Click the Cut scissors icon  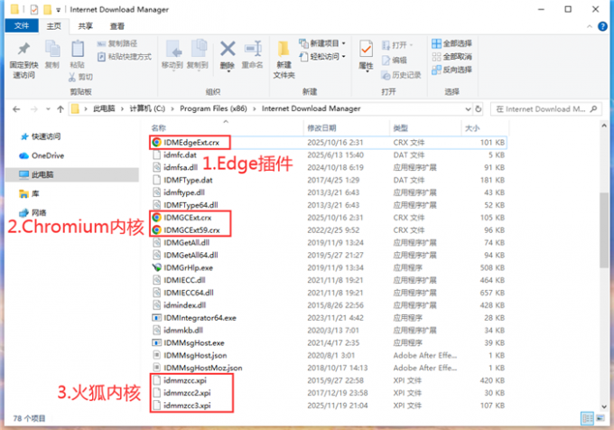pos(72,77)
